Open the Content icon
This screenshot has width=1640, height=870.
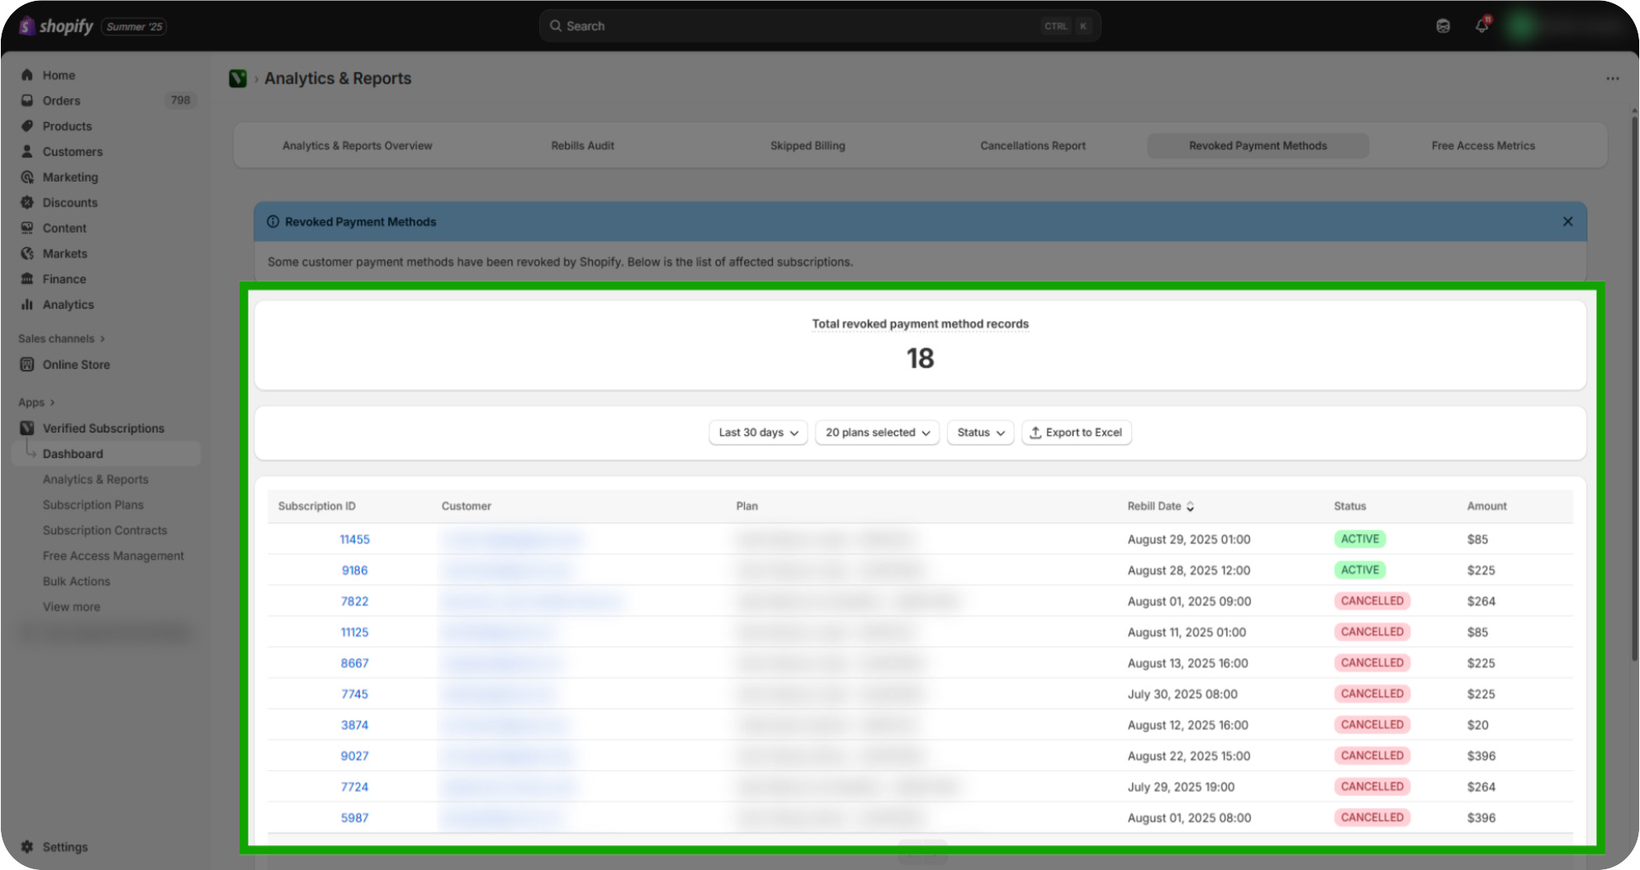[27, 229]
